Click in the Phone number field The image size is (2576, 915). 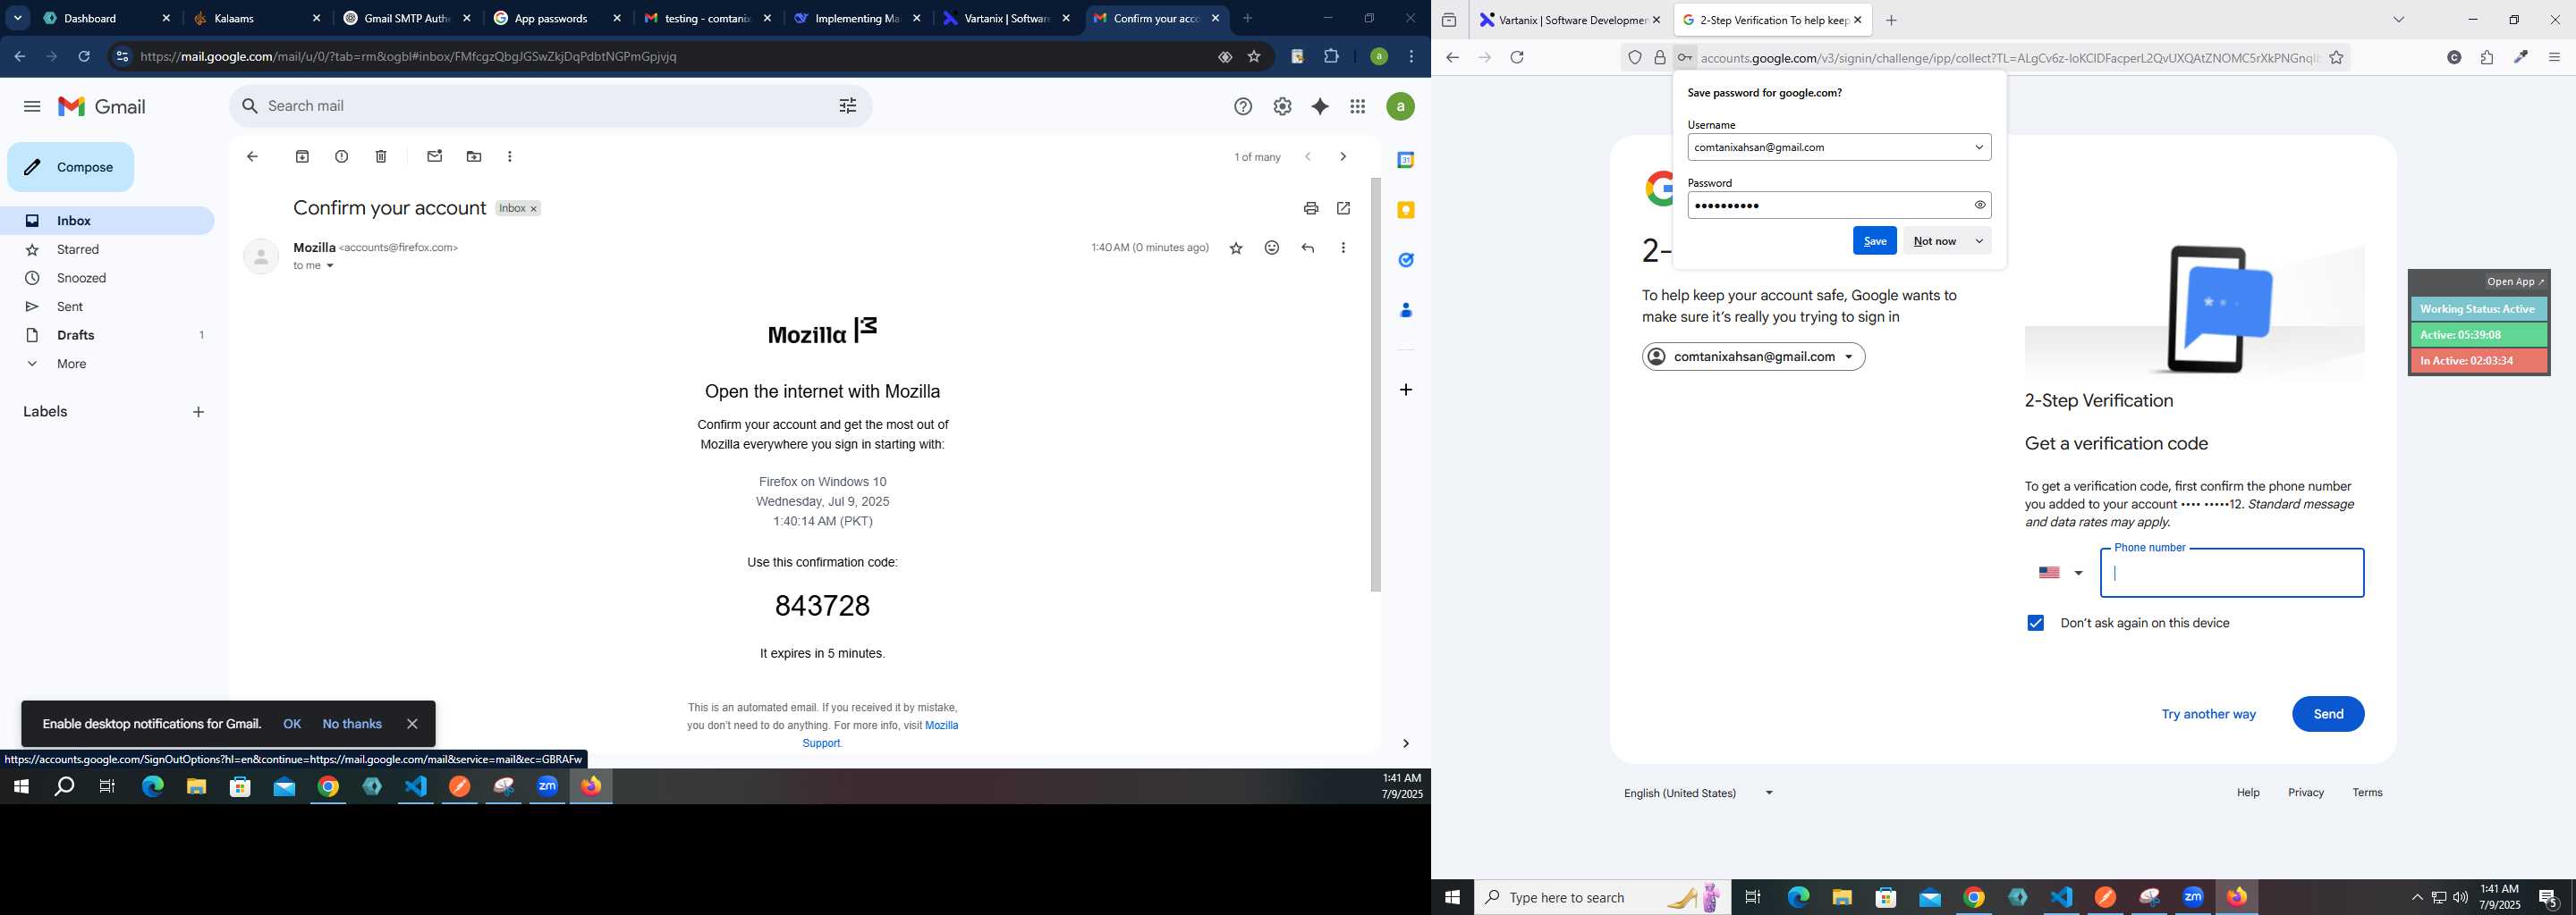click(x=2232, y=574)
